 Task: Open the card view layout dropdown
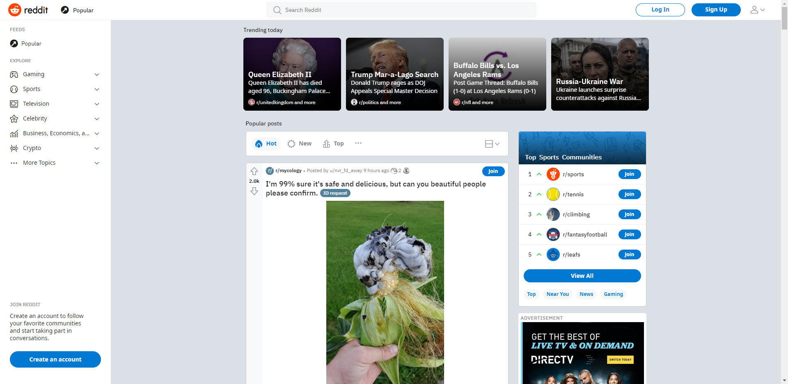(492, 144)
